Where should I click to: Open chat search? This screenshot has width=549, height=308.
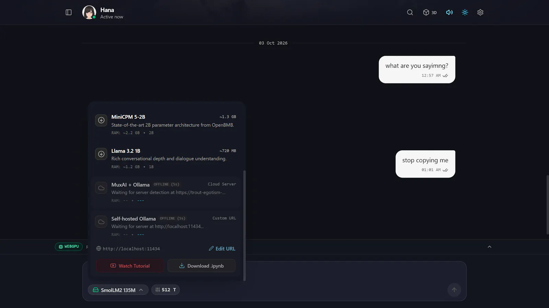[410, 12]
